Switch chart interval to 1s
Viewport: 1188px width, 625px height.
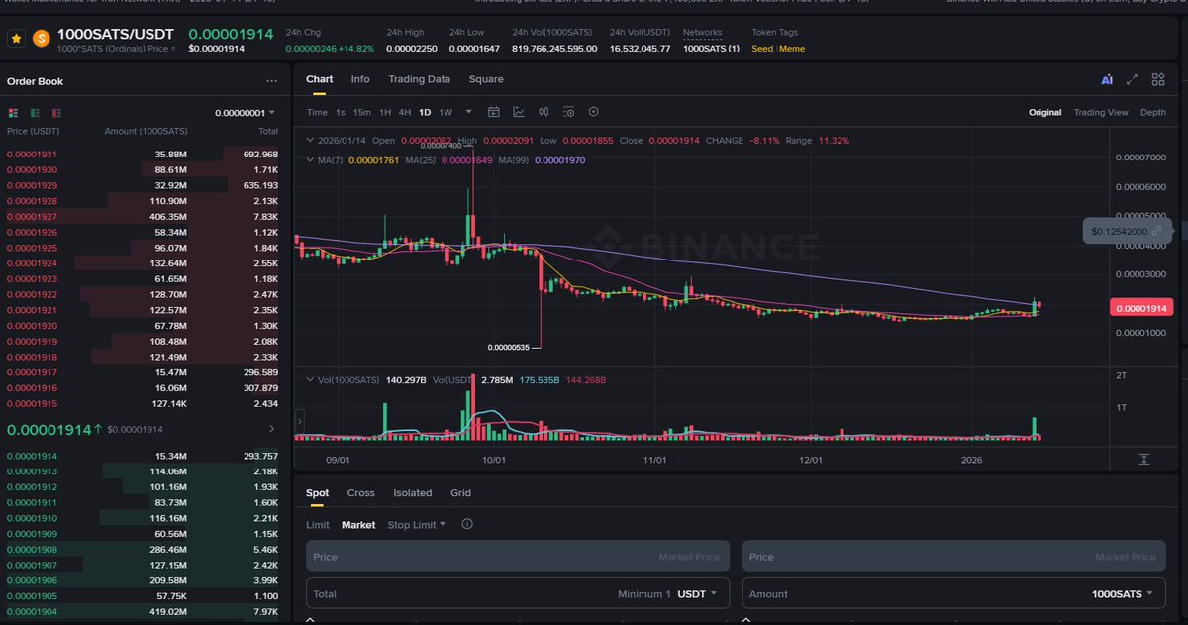[341, 112]
